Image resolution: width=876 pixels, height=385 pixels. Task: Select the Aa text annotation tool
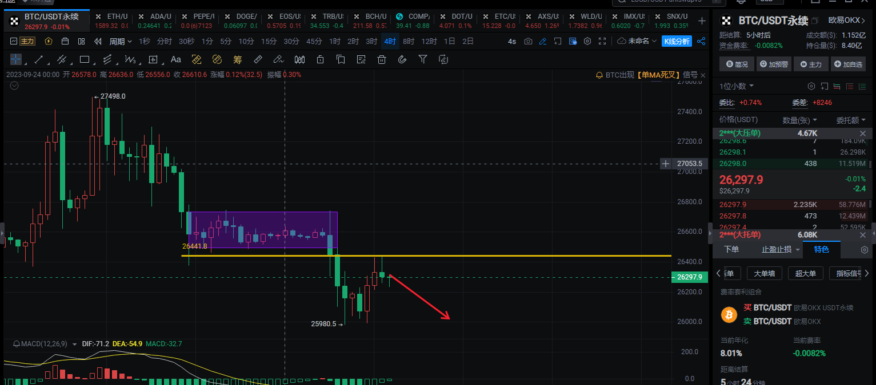176,59
